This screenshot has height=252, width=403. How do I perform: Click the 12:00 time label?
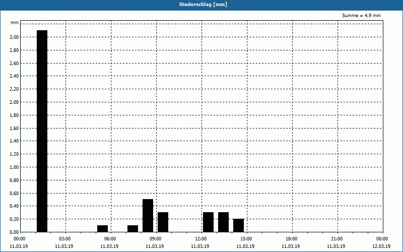(x=200, y=239)
